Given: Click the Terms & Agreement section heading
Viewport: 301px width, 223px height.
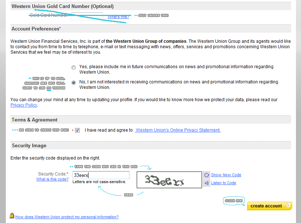Looking at the screenshot, I should click(34, 120).
